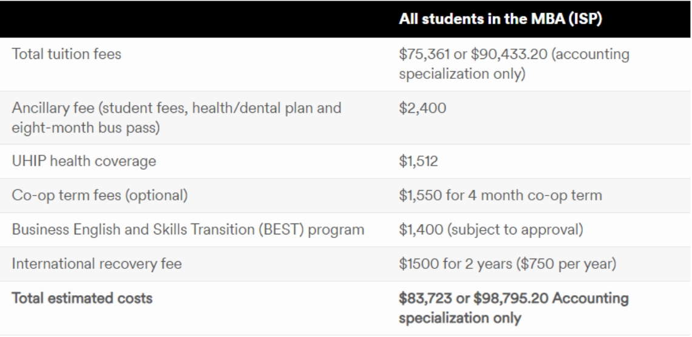692x337 pixels.
Task: Click the $83,723 or $98,795.20 total value
Action: point(514,308)
